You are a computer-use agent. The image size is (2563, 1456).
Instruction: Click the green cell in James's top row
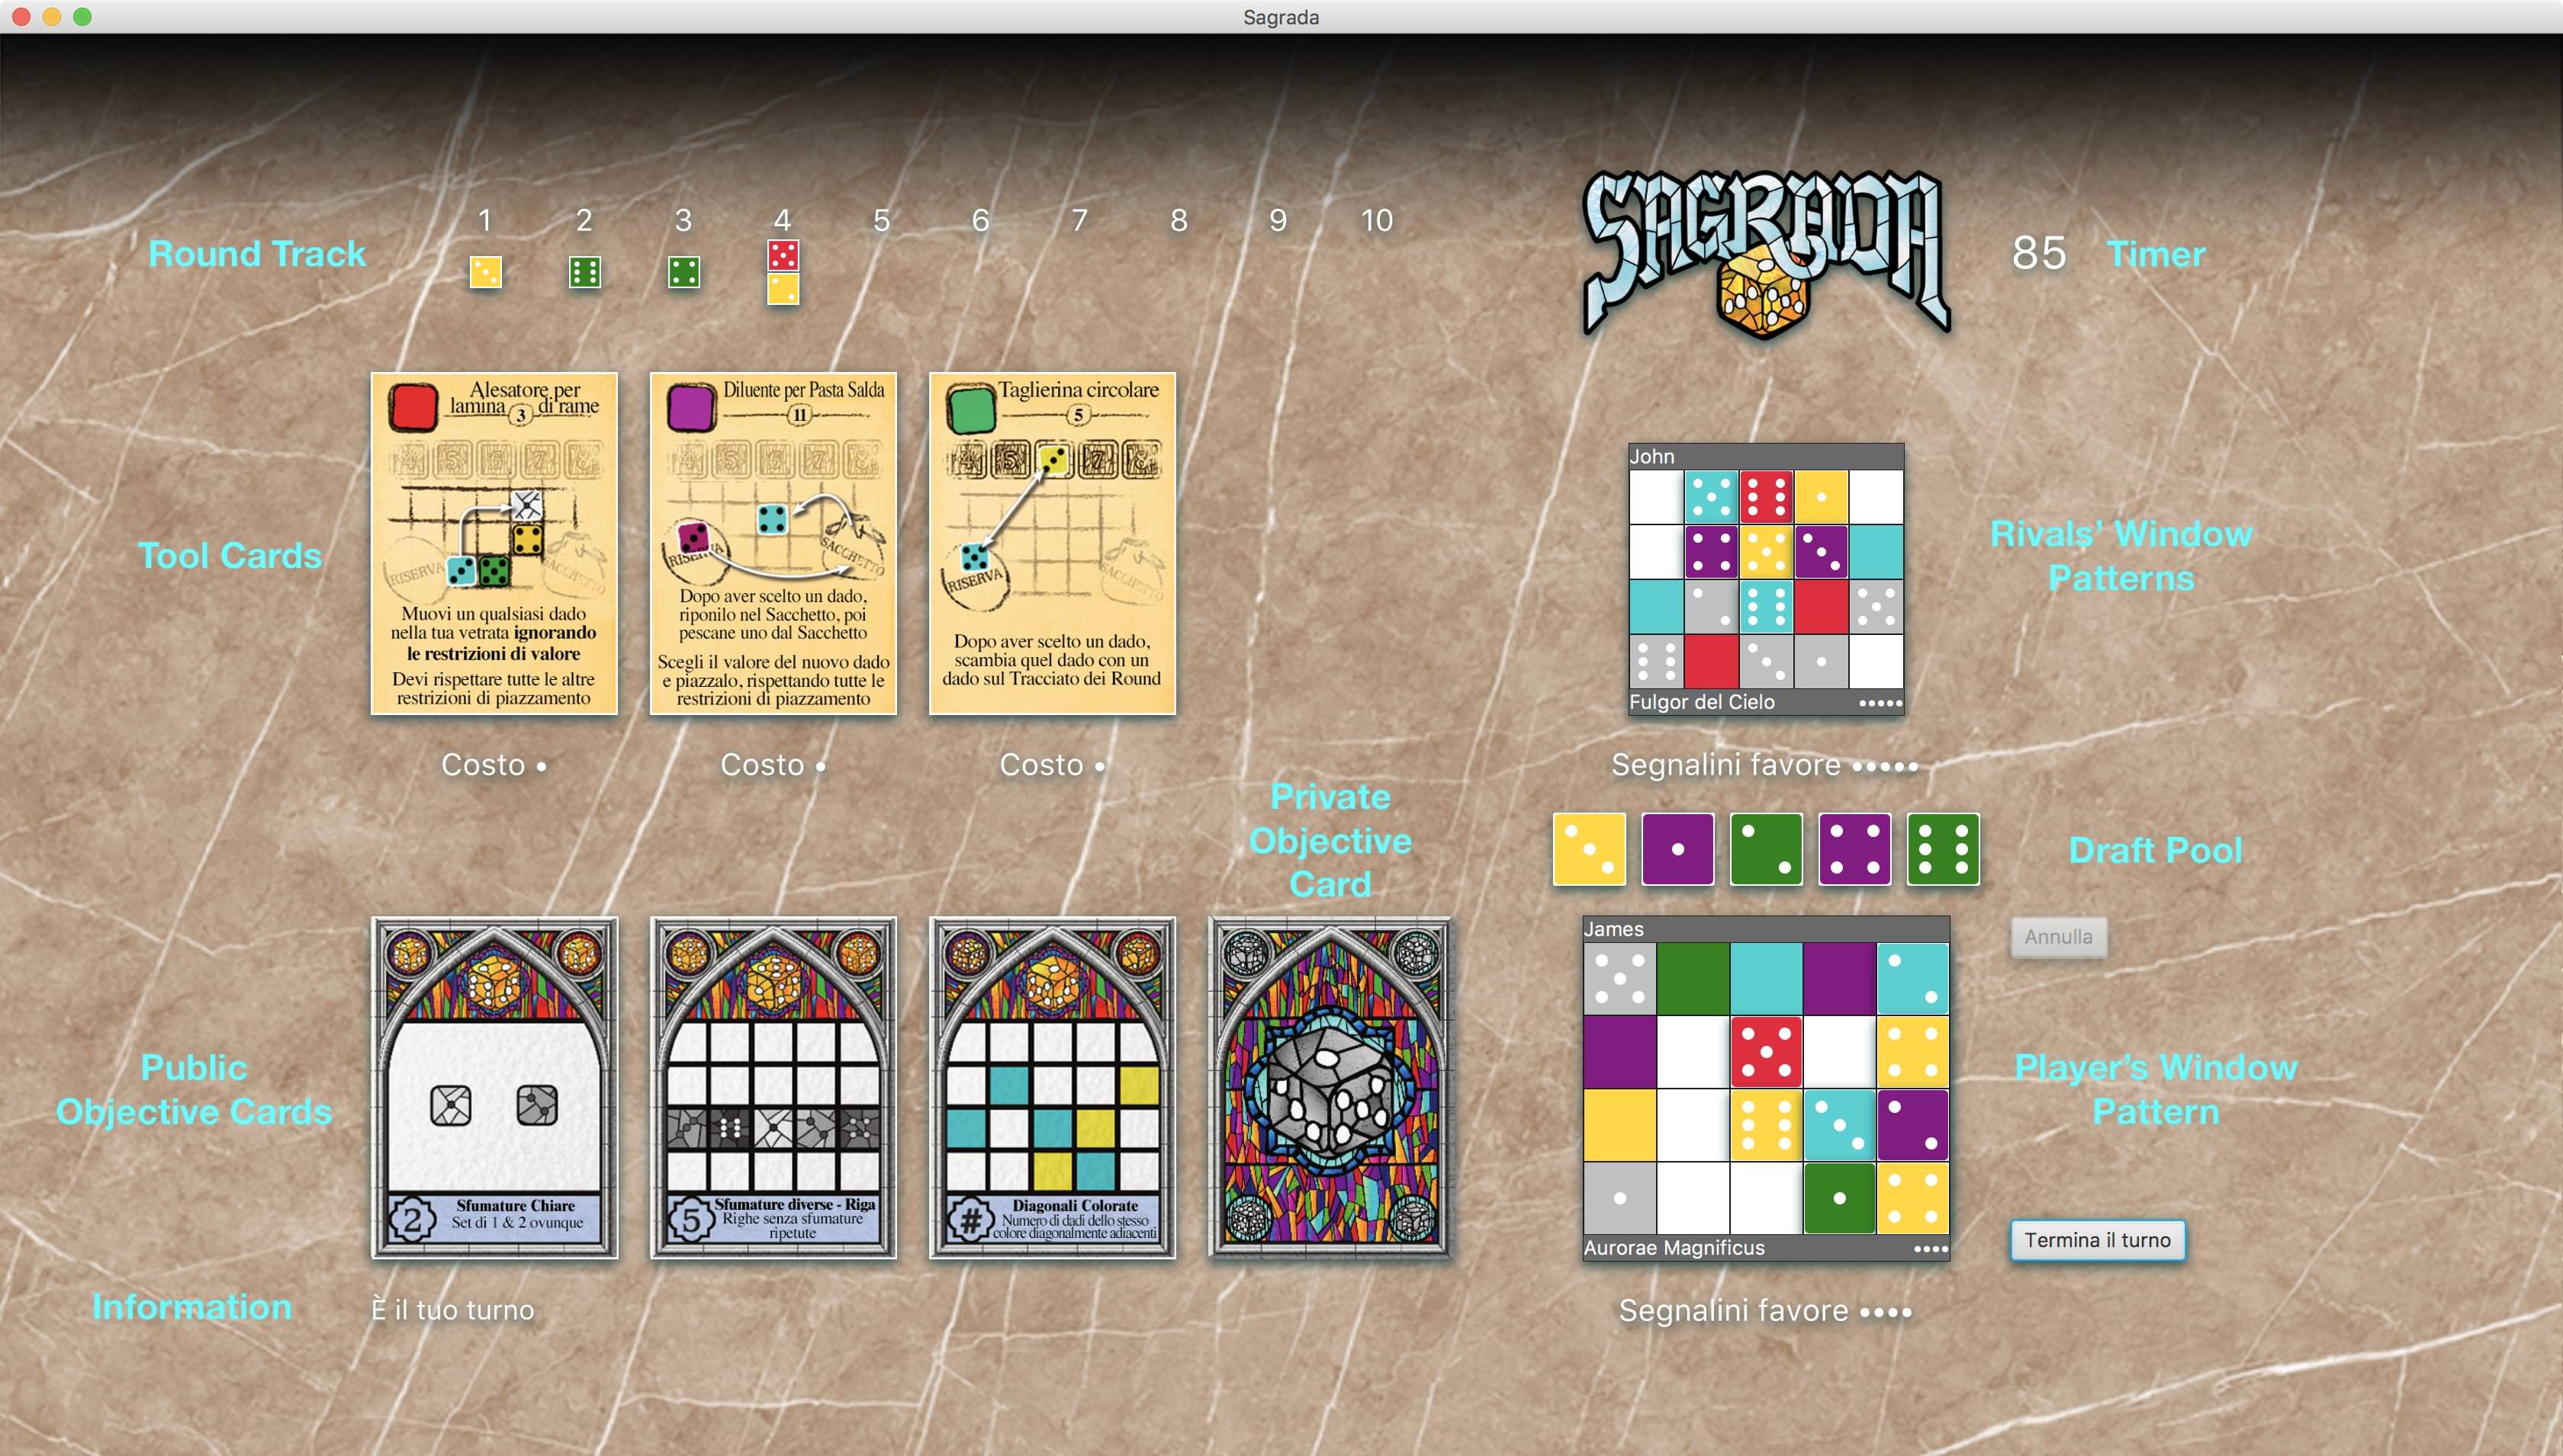point(1693,978)
